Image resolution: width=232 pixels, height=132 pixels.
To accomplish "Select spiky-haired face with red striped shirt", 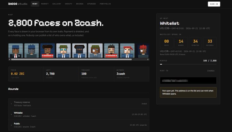I will 112,51.
